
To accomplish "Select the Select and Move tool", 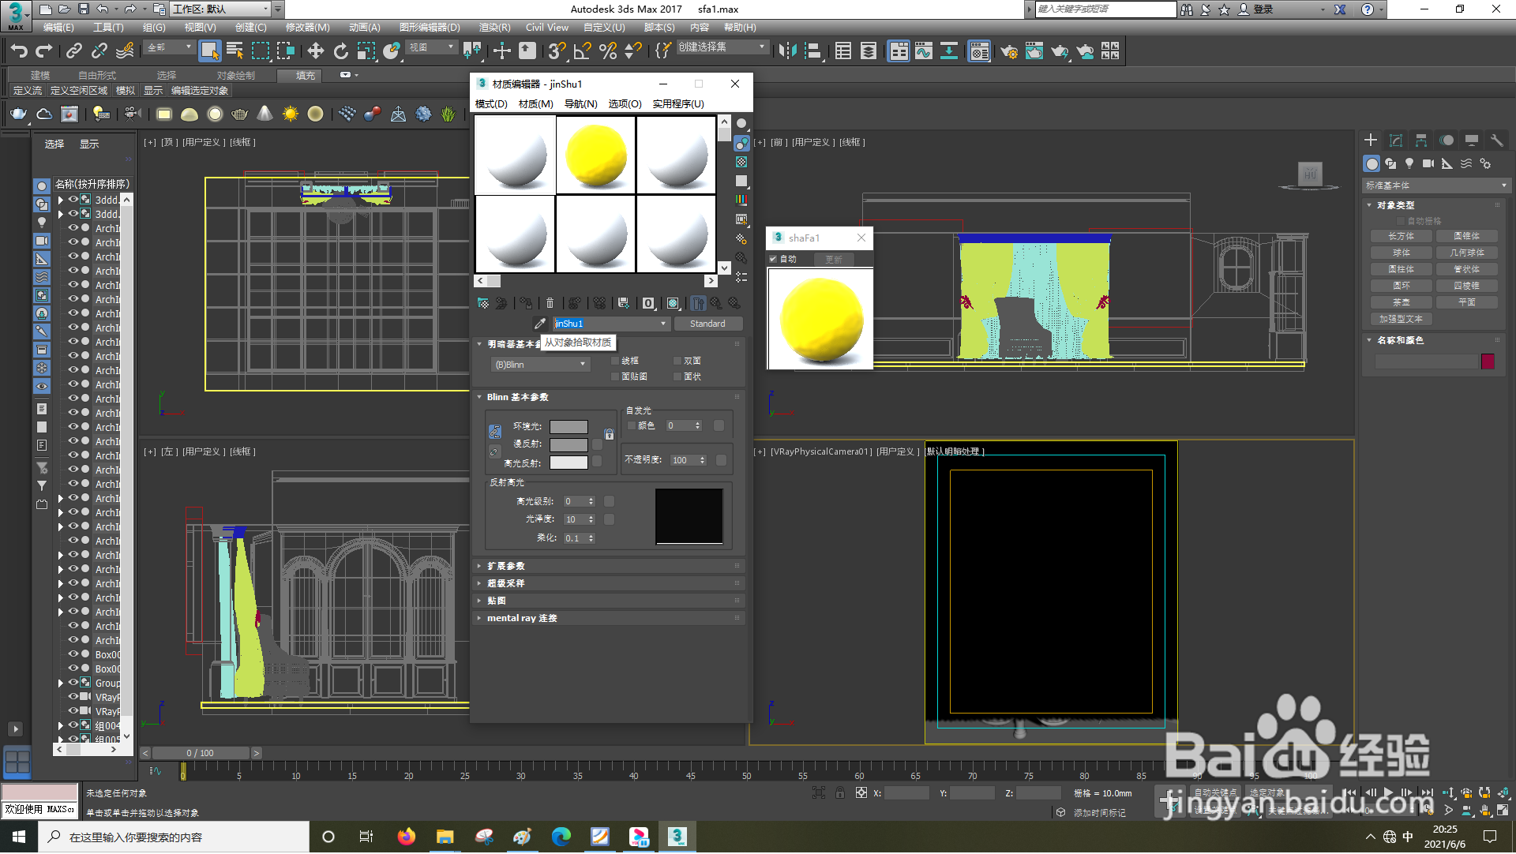I will (x=316, y=51).
